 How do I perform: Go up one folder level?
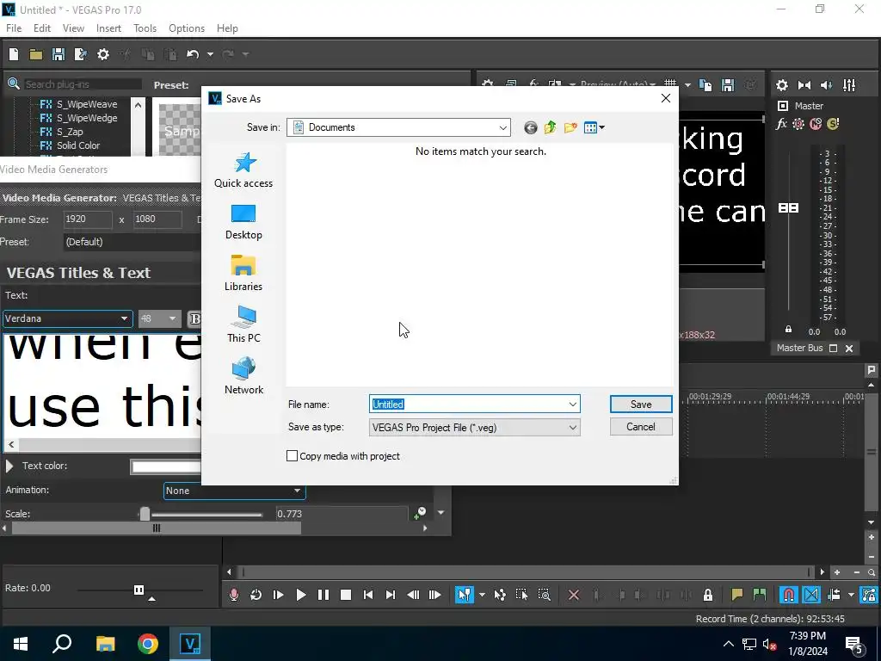(x=550, y=127)
